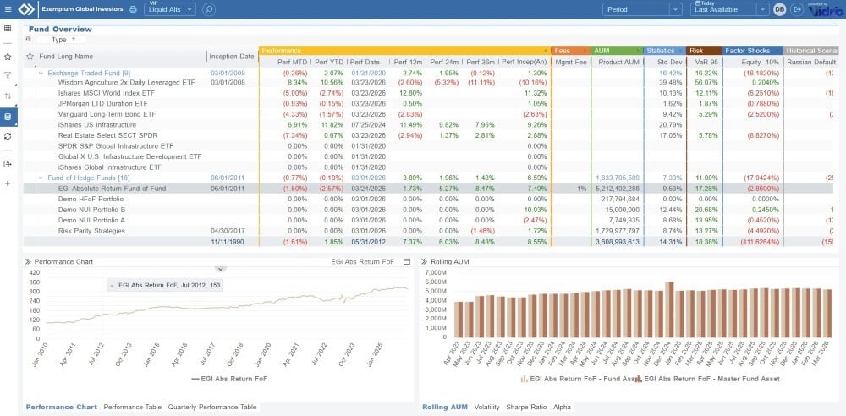
Task: Open the grid view icon in left sidebar
Action: click(x=8, y=28)
